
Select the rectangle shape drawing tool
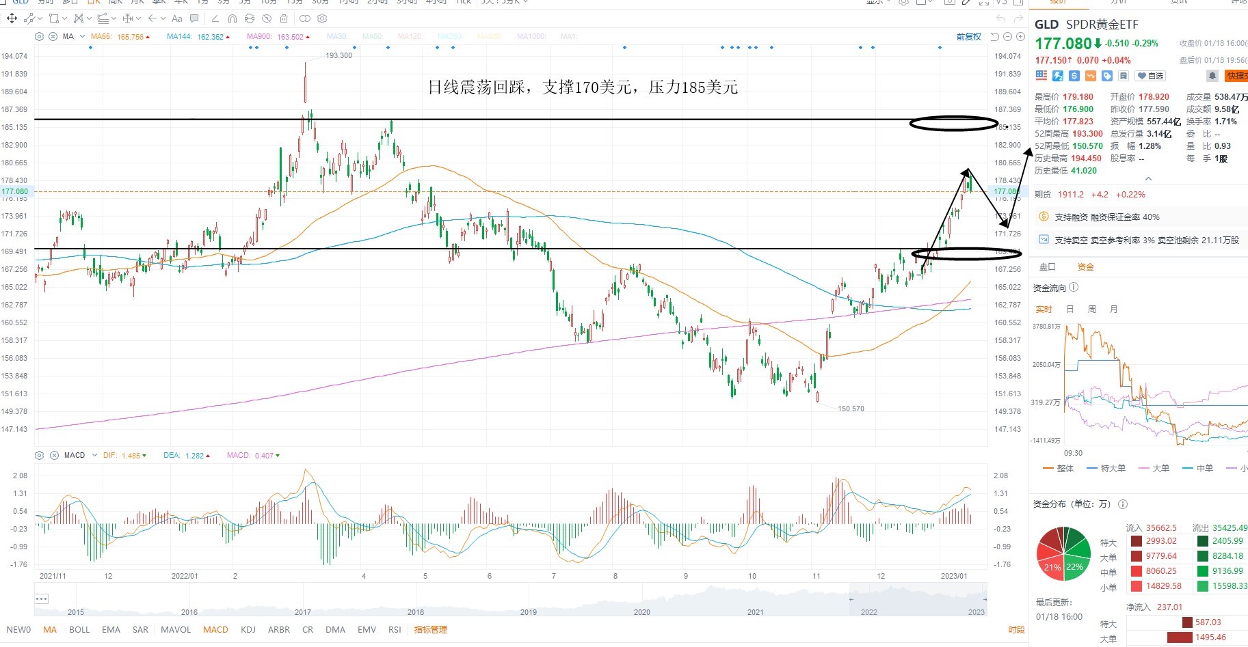point(54,18)
